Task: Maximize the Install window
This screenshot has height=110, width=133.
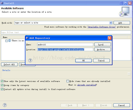Action: coord(126,3)
